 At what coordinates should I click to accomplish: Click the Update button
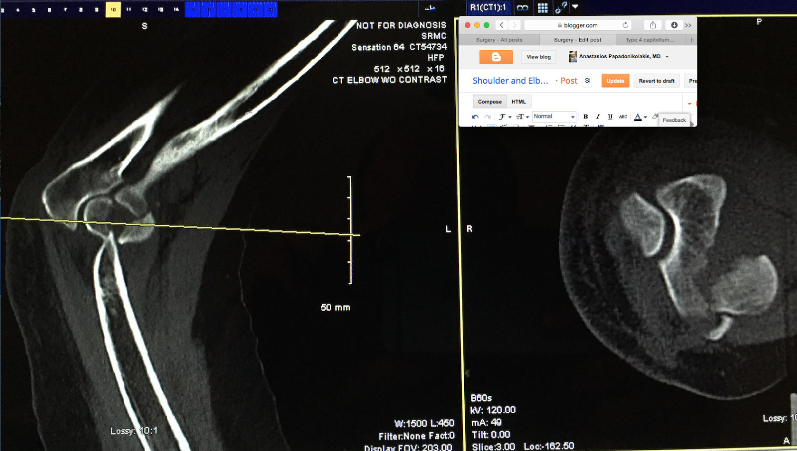pyautogui.click(x=615, y=80)
